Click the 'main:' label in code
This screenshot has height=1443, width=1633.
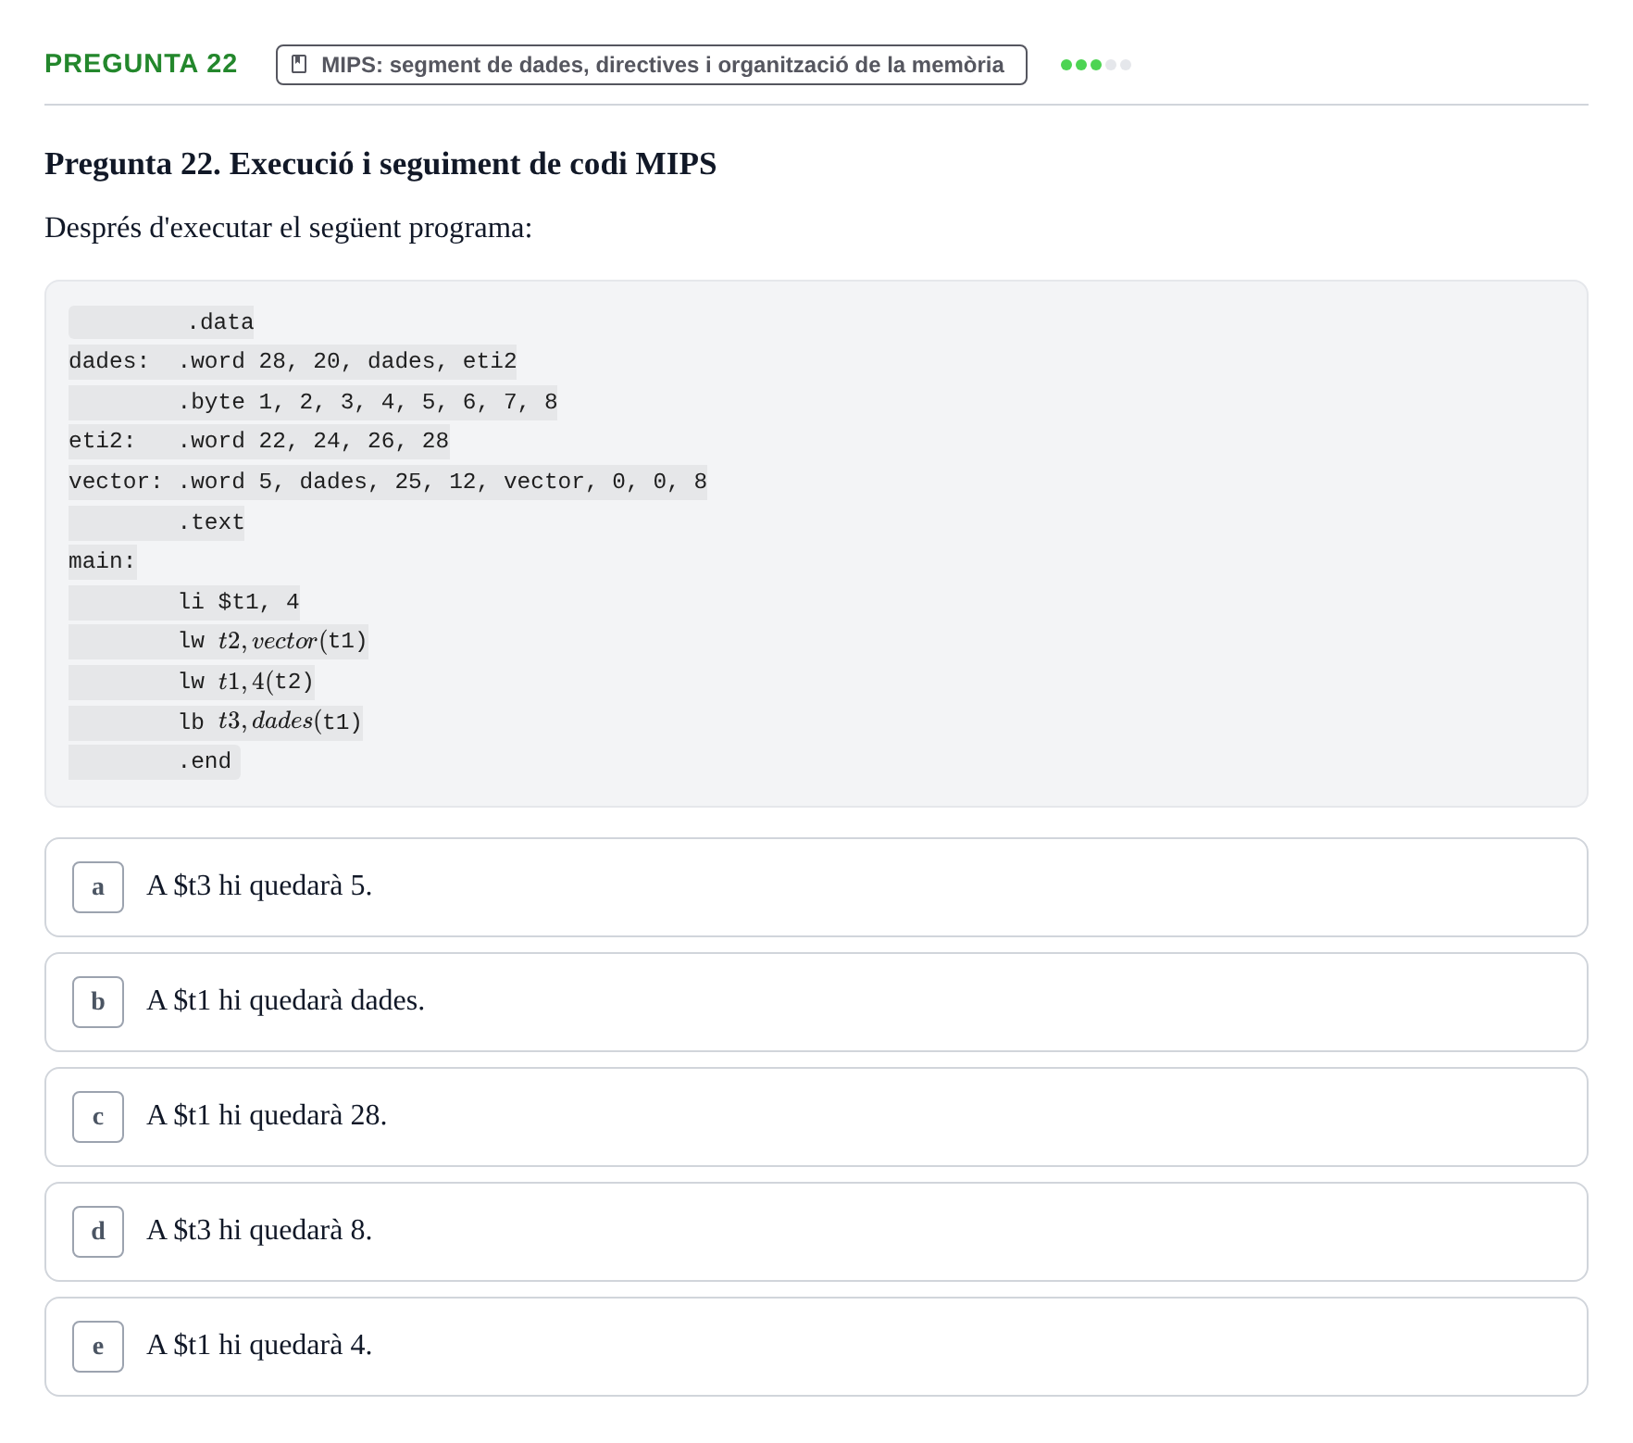point(103,561)
